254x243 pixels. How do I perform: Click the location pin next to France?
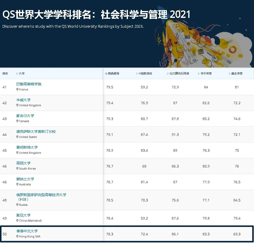tap(18, 89)
